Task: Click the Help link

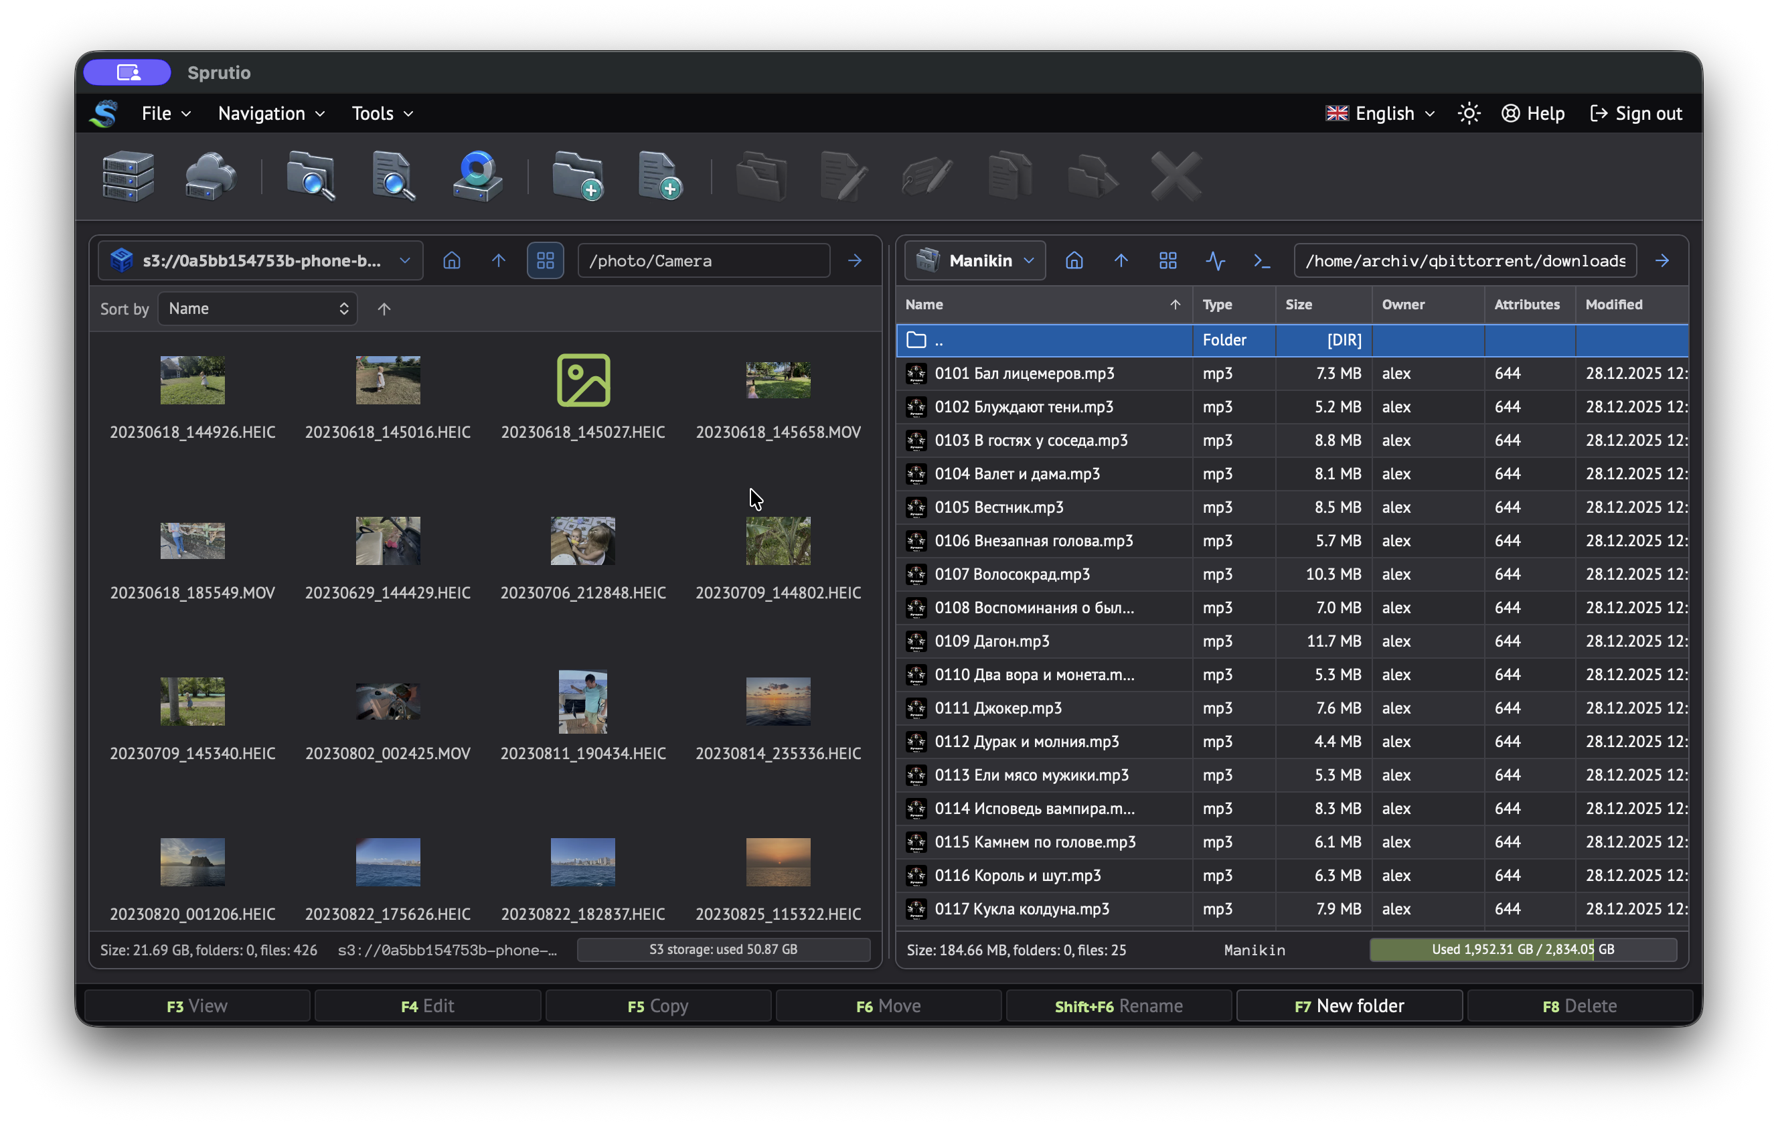Action: click(1533, 113)
